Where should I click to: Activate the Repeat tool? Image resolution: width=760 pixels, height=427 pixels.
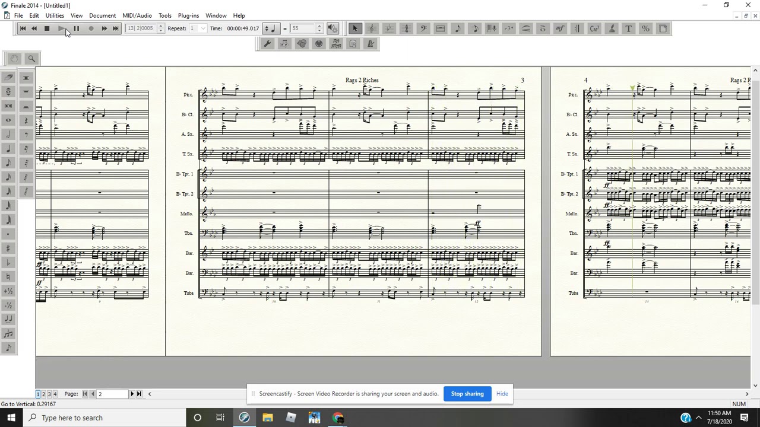pos(578,28)
